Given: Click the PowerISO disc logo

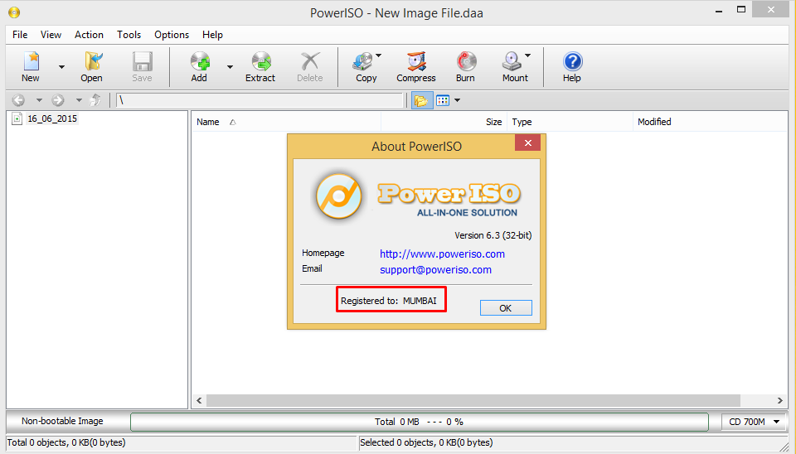Looking at the screenshot, I should (x=338, y=196).
